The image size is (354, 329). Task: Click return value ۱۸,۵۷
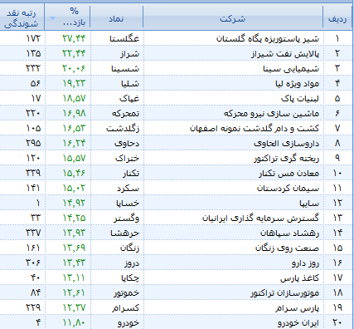tap(74, 98)
